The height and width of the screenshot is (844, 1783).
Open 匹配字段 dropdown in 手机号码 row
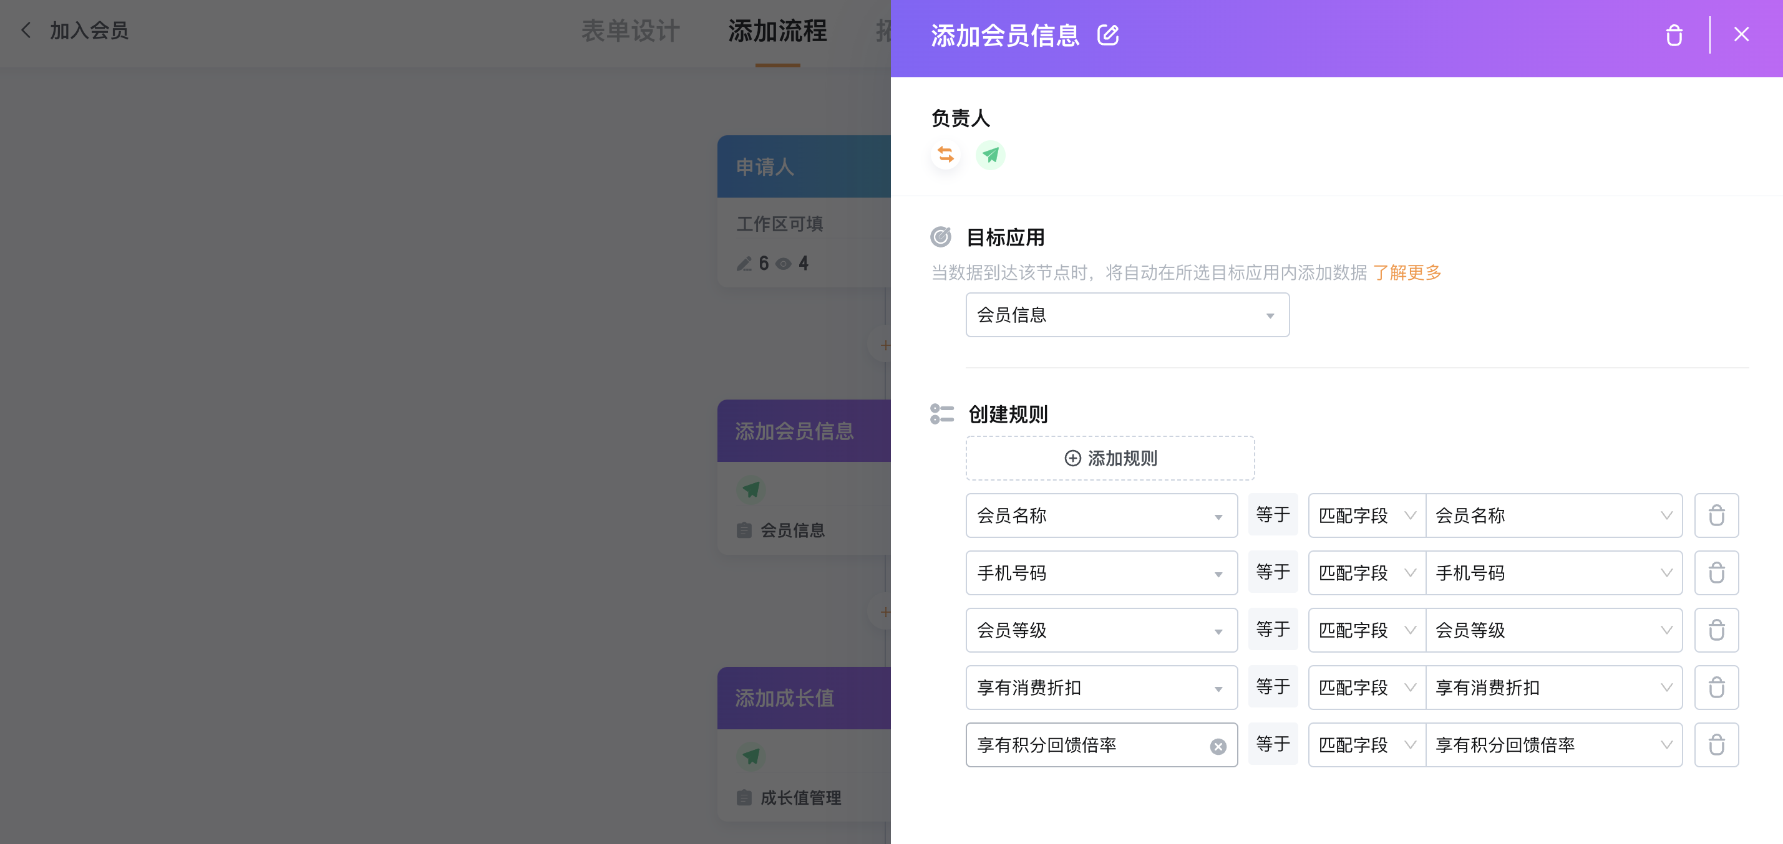(1366, 573)
